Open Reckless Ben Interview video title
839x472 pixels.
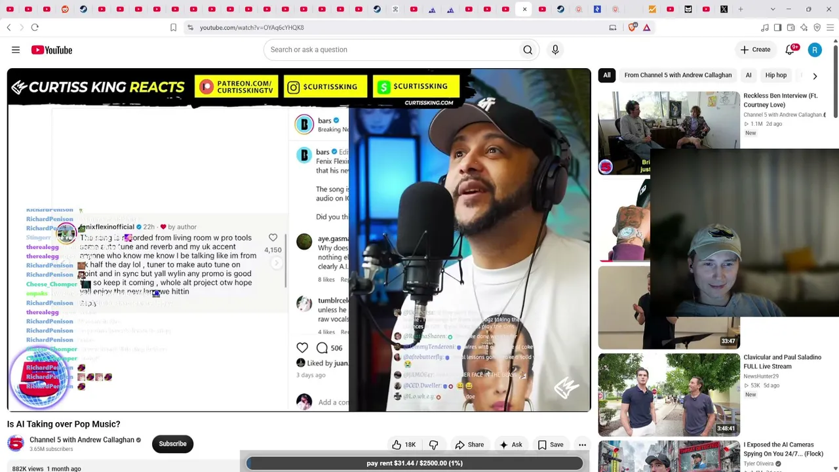781,100
